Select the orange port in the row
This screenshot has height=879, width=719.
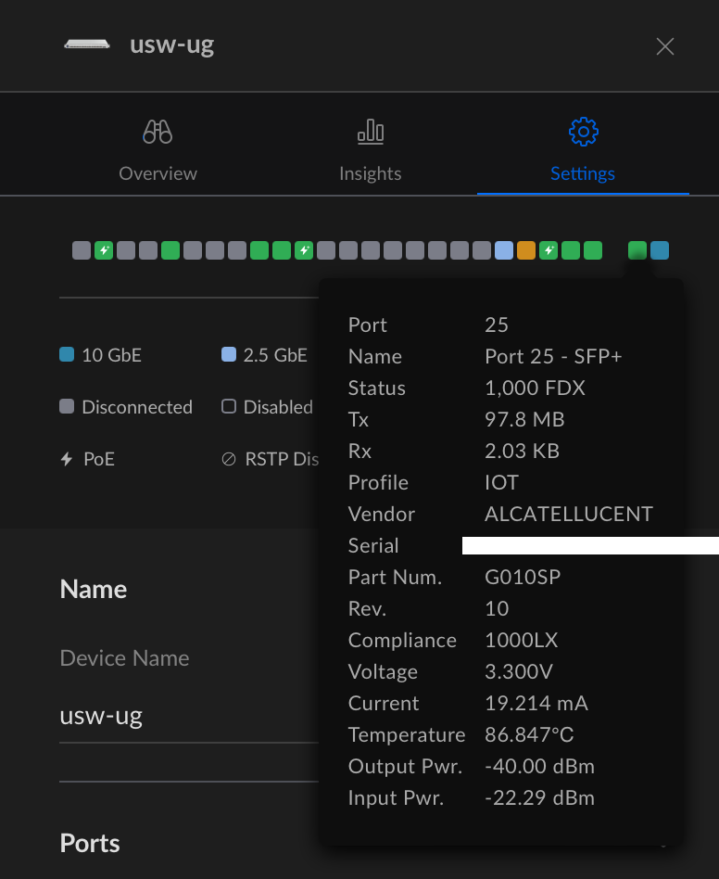(x=526, y=250)
